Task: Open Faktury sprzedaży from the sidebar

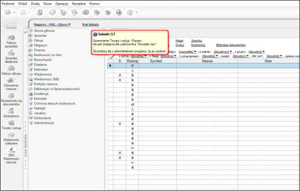Action: coord(11,41)
